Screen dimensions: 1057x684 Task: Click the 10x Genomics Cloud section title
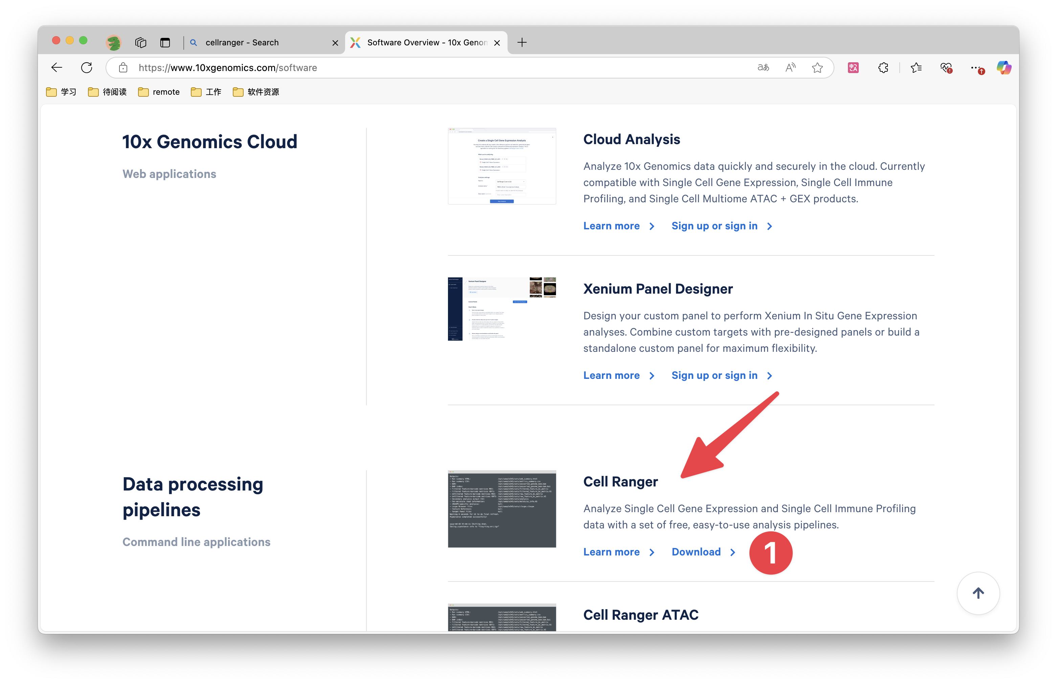point(210,142)
